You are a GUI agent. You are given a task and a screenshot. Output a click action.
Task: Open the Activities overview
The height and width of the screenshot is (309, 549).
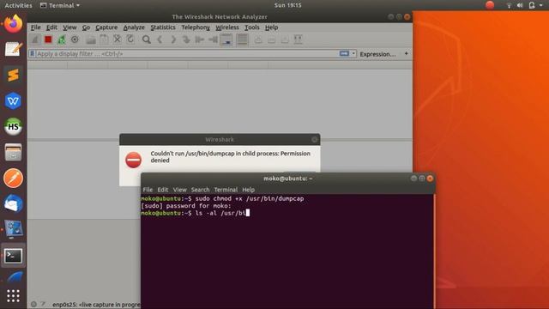[x=18, y=5]
